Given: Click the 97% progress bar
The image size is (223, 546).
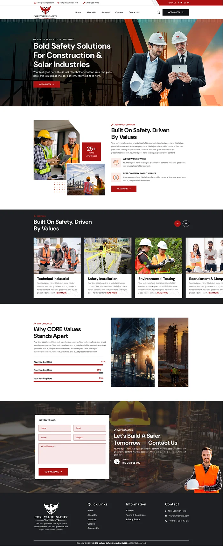Looking at the screenshot, I should 68,365.
